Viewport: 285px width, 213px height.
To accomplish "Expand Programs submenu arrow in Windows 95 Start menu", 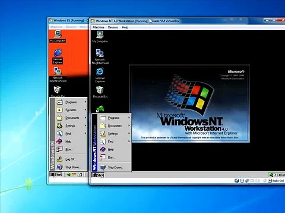I will click(x=85, y=102).
